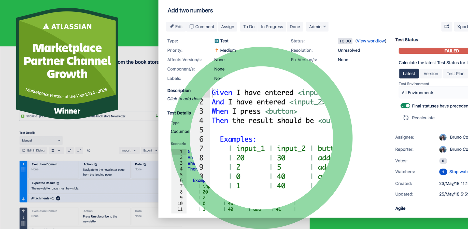Click the Stop watching link
The height and width of the screenshot is (229, 468).
pos(458,172)
